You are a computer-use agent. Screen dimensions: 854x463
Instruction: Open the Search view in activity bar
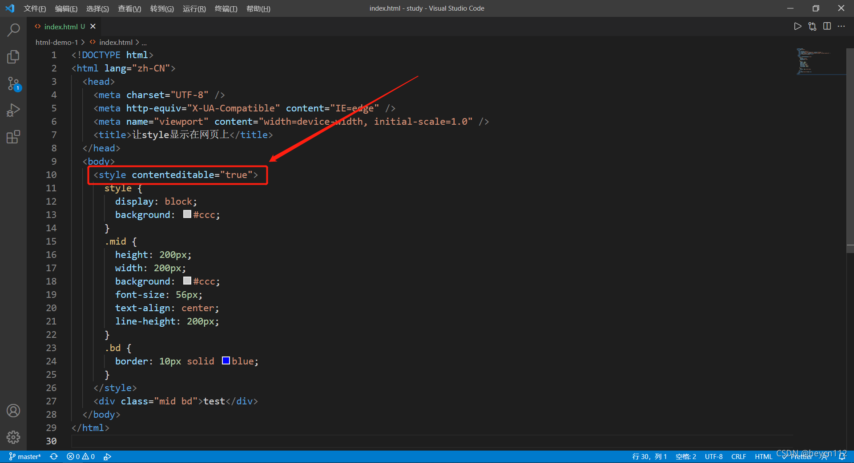tap(13, 30)
